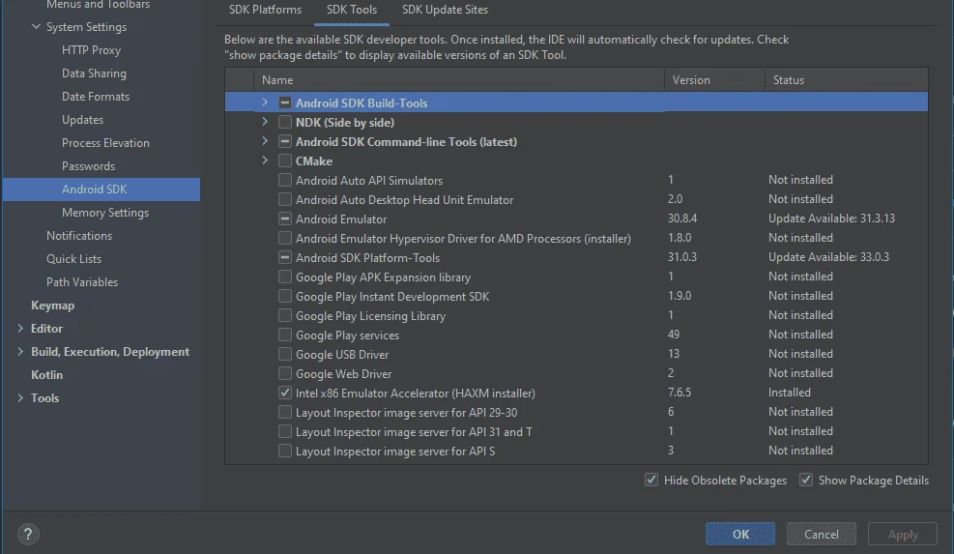
Task: Click the Cancel button
Action: (x=822, y=534)
